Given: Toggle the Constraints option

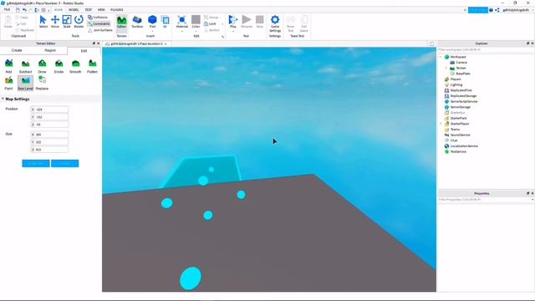Looking at the screenshot, I should (99, 23).
